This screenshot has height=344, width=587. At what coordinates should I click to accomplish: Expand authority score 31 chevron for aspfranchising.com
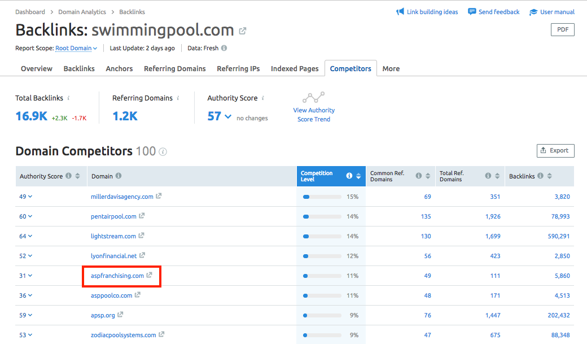(x=30, y=276)
